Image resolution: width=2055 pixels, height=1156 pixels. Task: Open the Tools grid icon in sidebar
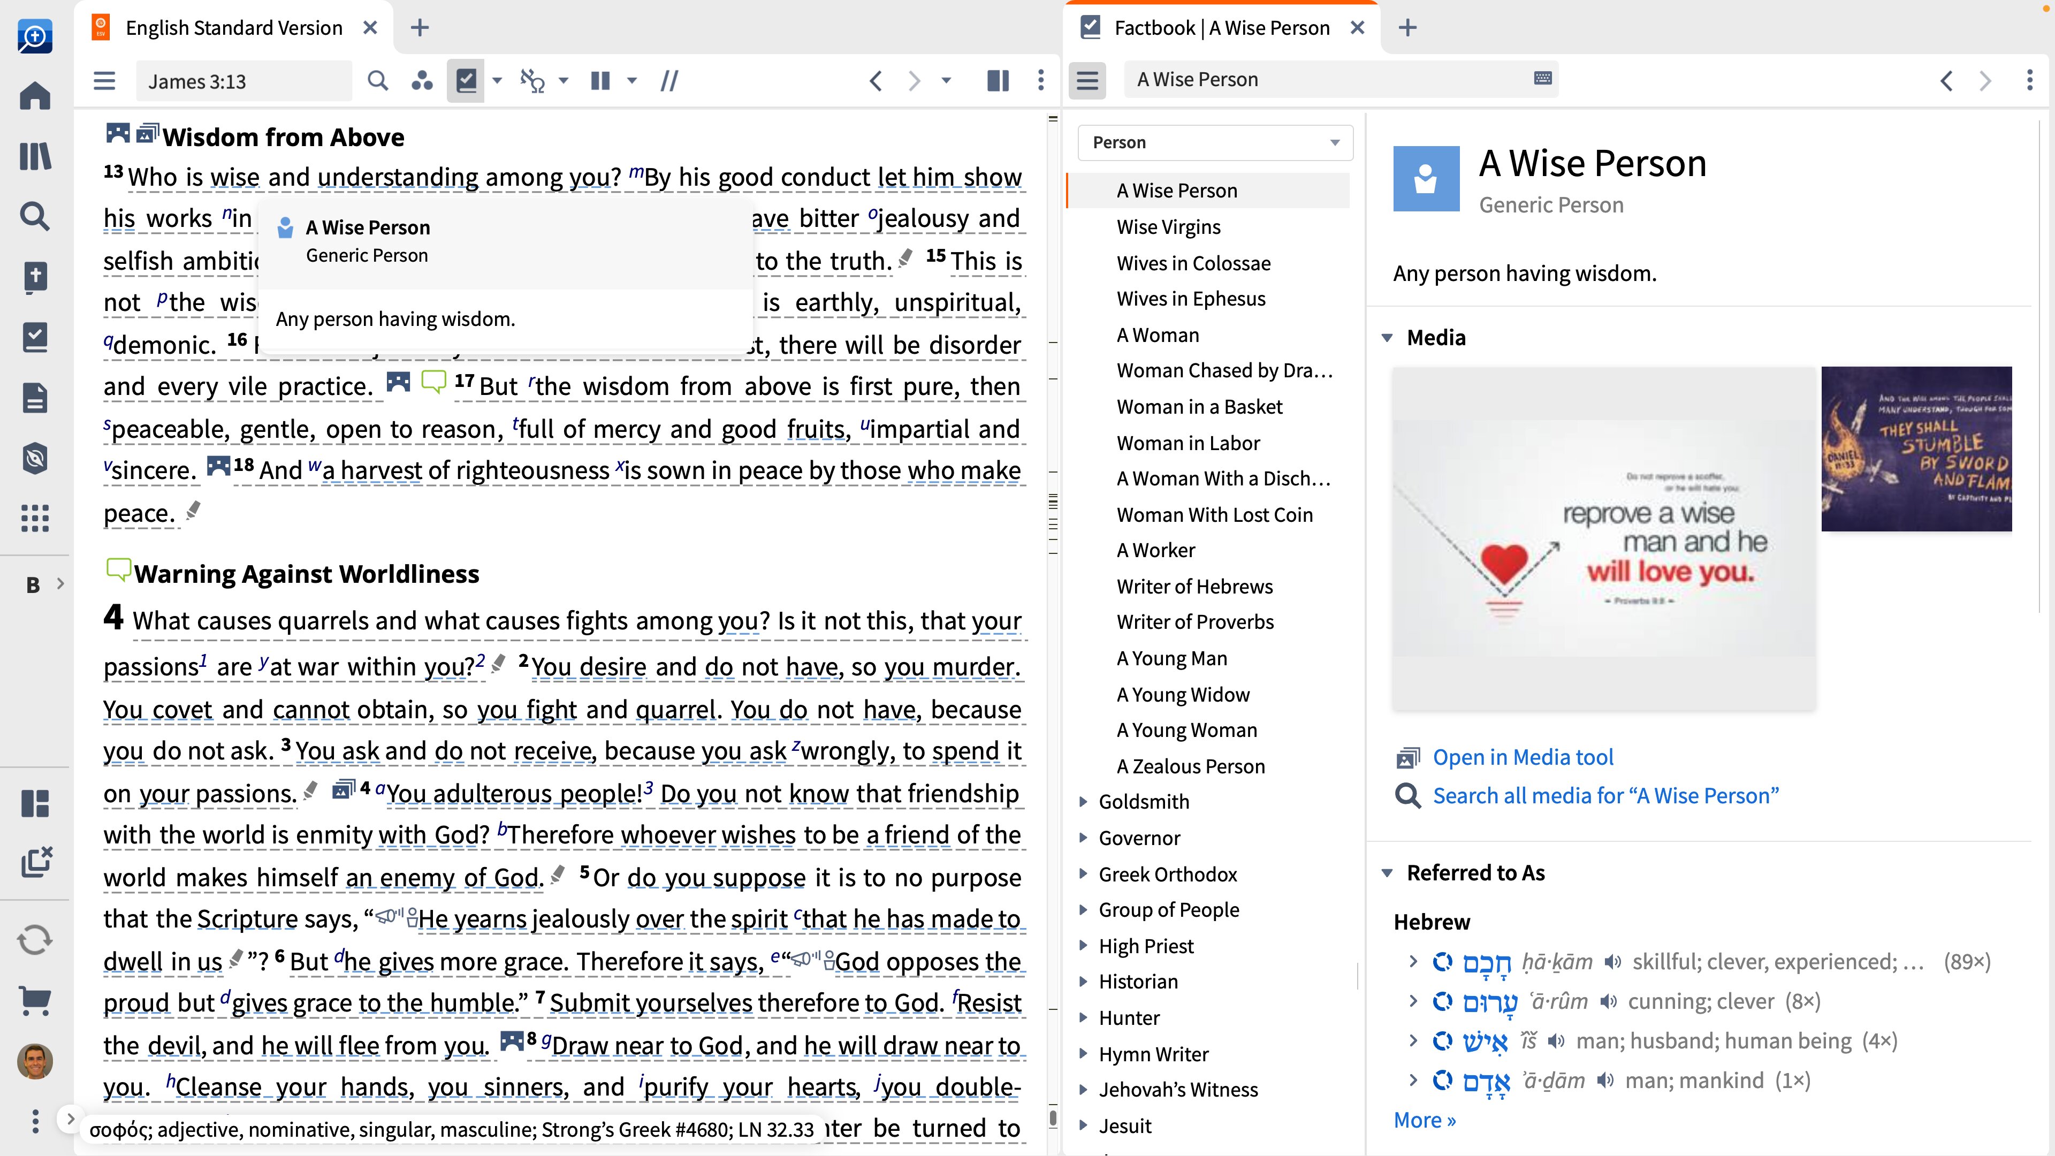(35, 519)
